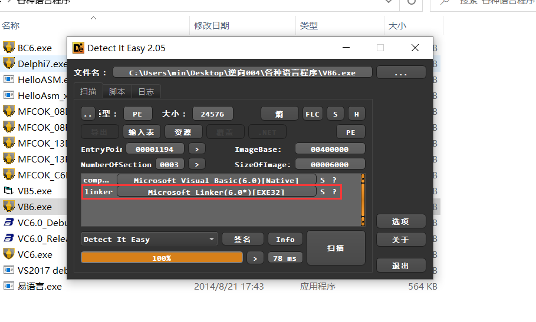This screenshot has height=322, width=536.
Task: Click the 签名 signatures button
Action: click(x=243, y=239)
